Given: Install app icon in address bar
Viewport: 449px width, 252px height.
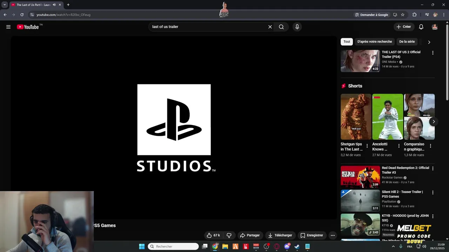Looking at the screenshot, I should [395, 15].
